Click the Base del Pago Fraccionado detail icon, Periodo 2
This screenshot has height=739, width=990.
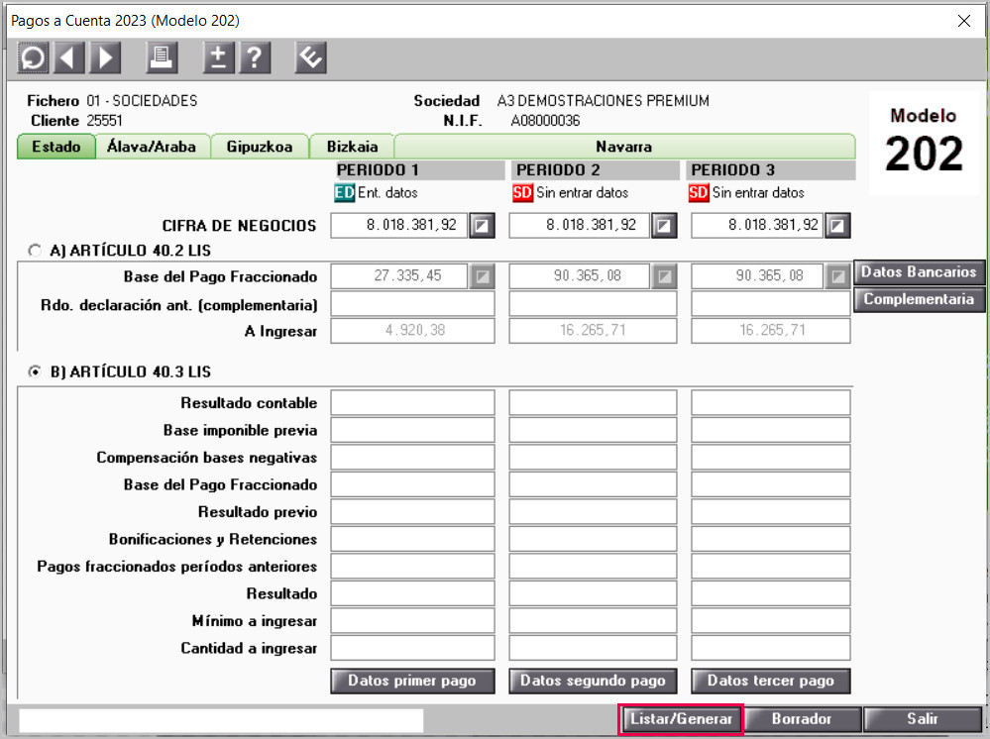click(664, 276)
